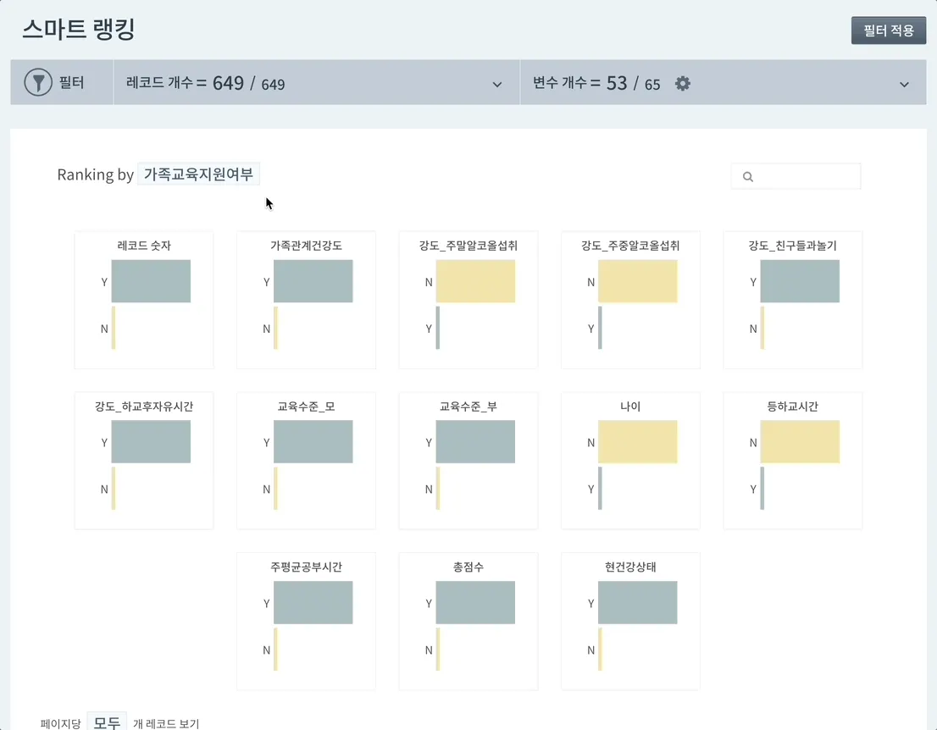Image resolution: width=937 pixels, height=730 pixels.
Task: Open the 강도_주중알코올섭취 chart card
Action: pos(630,300)
